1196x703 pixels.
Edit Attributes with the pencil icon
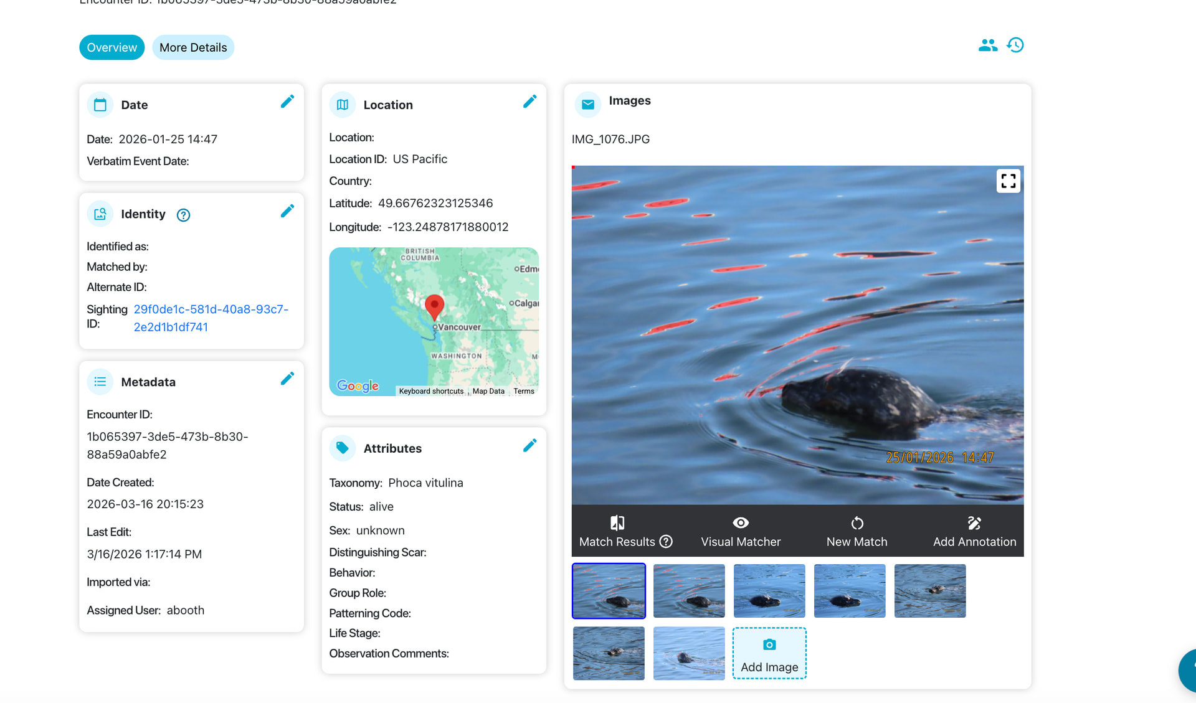pyautogui.click(x=529, y=445)
